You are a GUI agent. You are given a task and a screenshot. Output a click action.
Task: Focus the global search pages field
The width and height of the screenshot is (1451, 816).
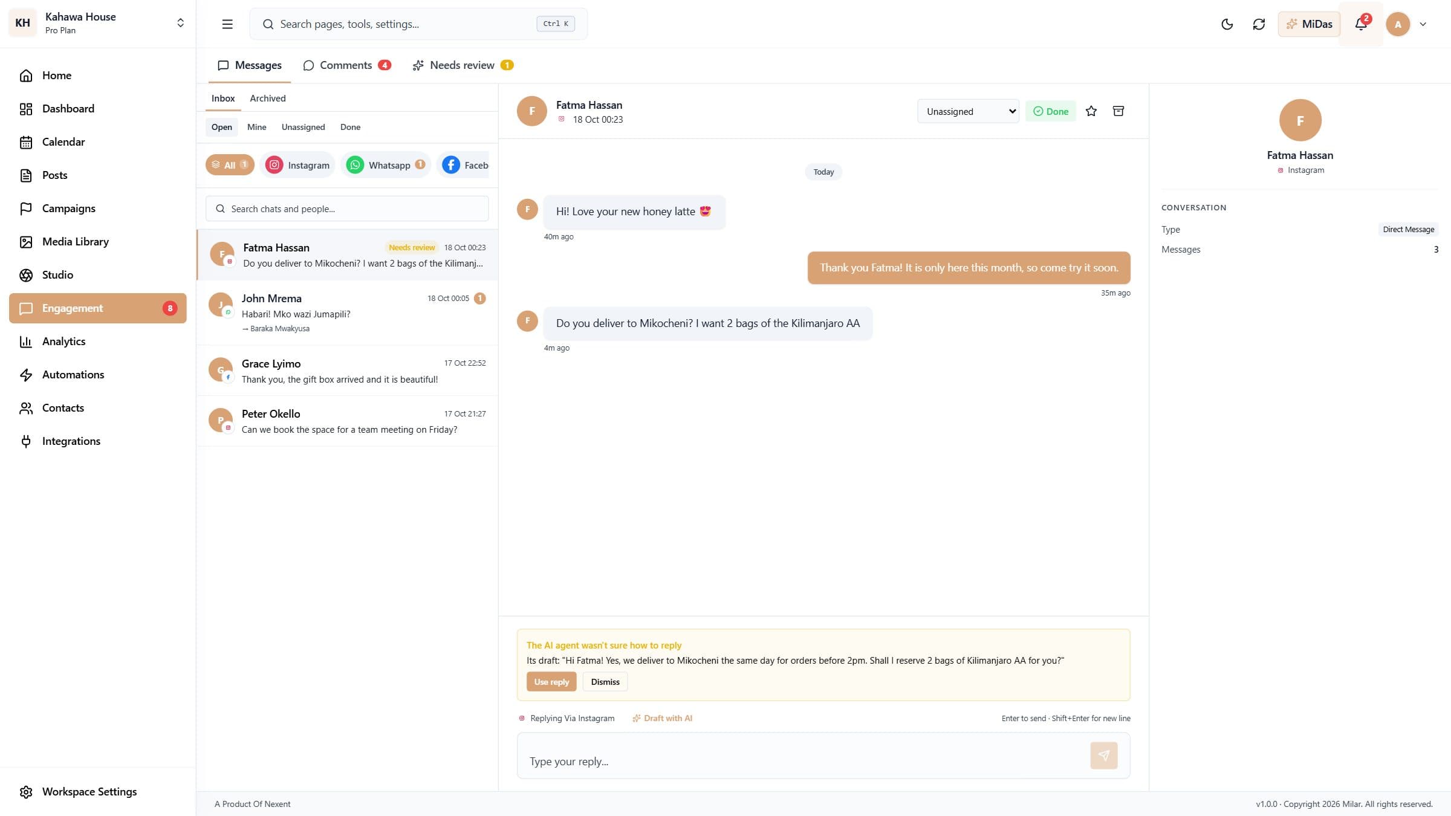pyautogui.click(x=418, y=24)
